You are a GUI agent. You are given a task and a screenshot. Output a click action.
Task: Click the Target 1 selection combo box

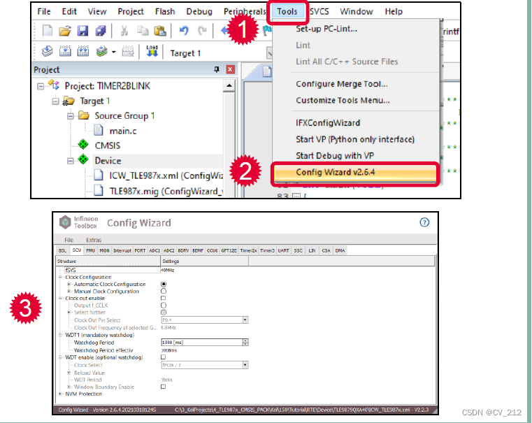point(220,53)
